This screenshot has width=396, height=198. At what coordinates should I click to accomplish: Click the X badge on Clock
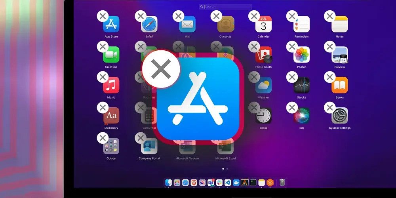(x=254, y=108)
